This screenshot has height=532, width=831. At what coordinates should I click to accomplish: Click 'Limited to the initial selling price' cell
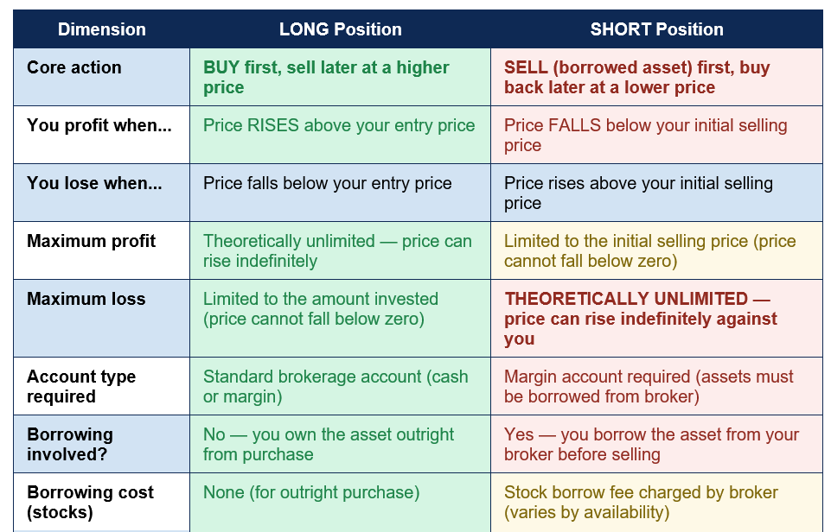point(656,250)
